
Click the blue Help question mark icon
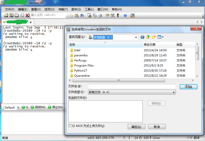(125, 16)
